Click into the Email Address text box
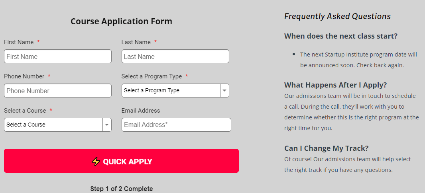Viewport: 425px width, 193px height. [x=176, y=125]
